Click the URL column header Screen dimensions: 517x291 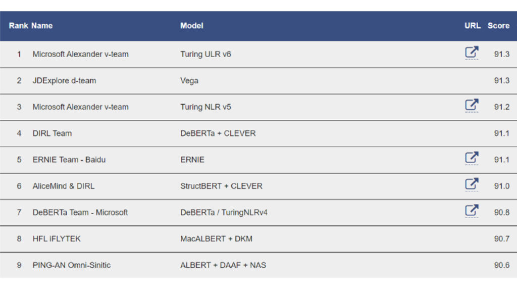(x=473, y=26)
